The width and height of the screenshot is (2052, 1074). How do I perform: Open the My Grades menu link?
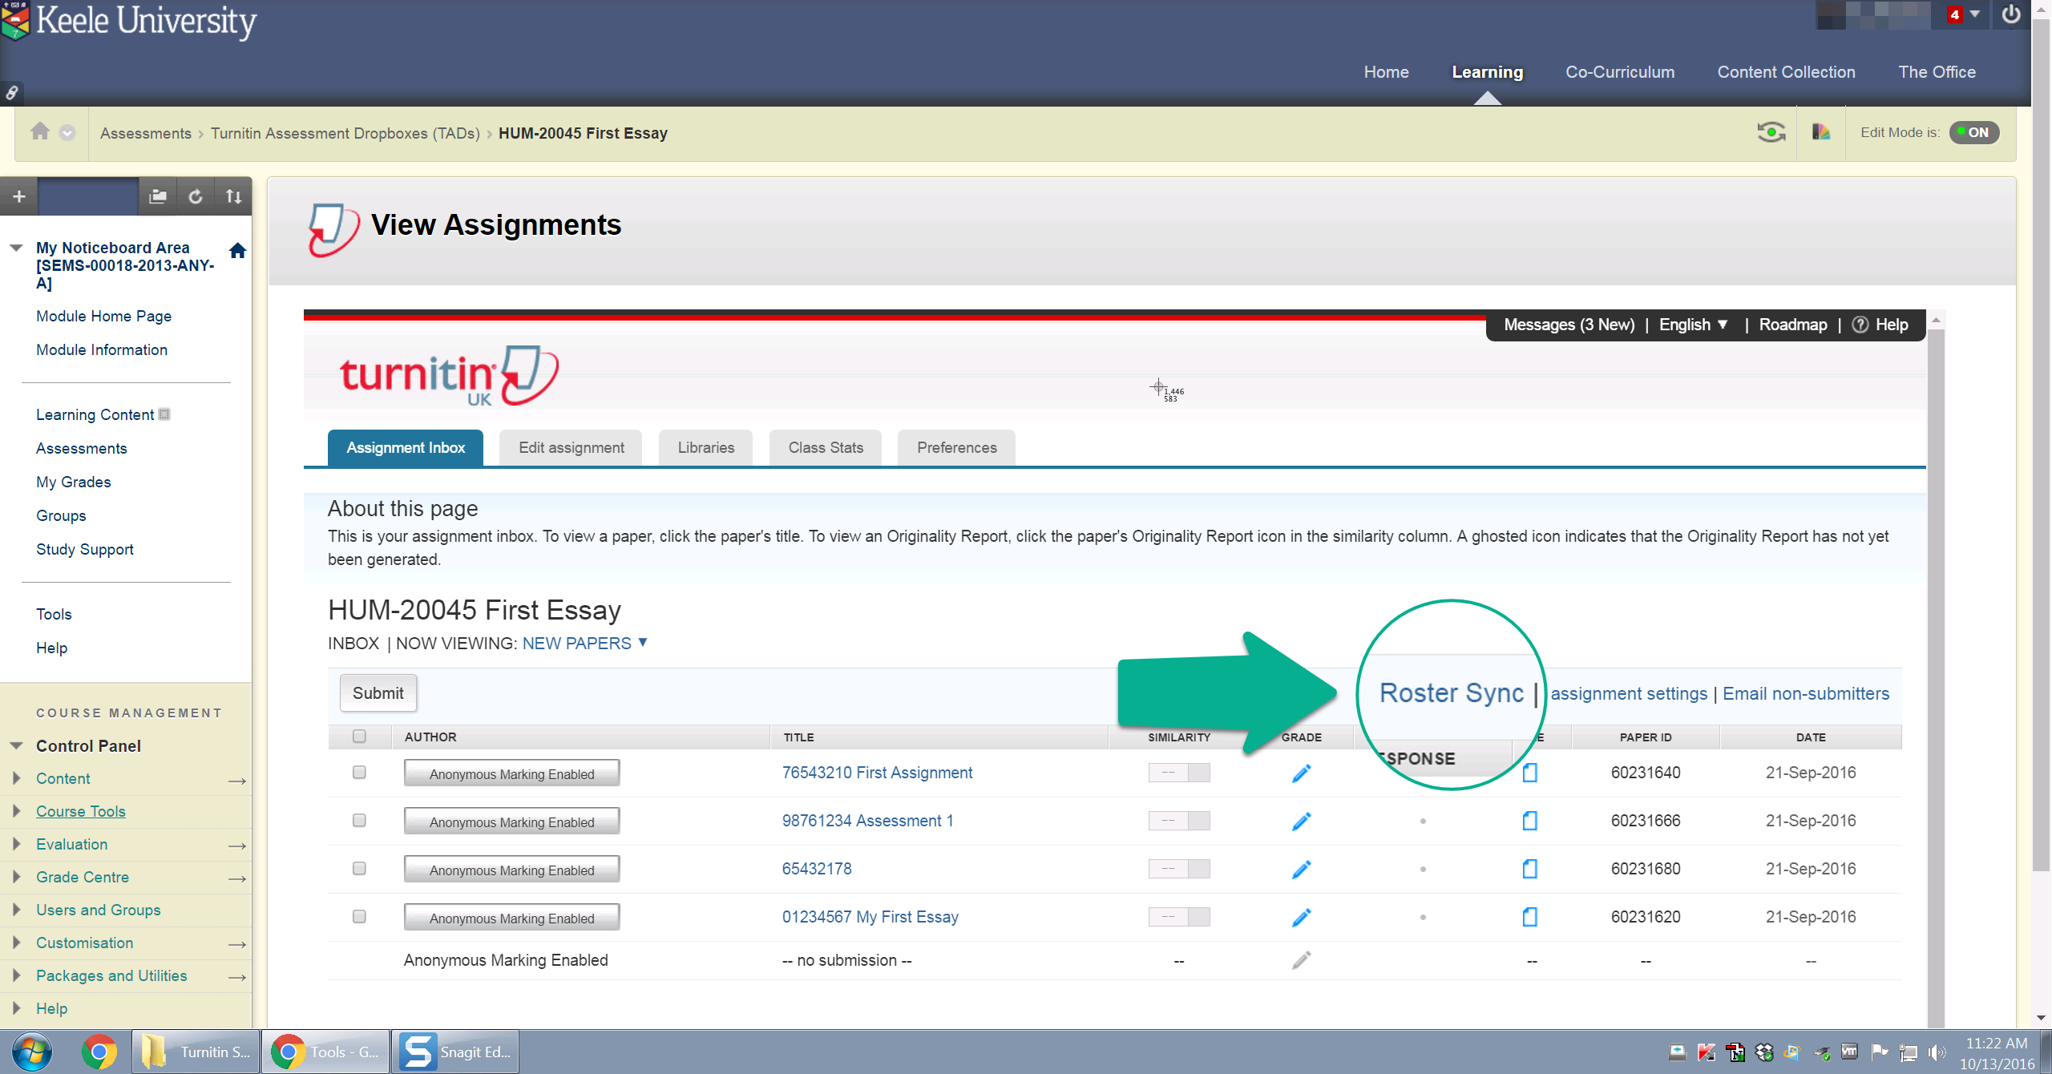74,482
